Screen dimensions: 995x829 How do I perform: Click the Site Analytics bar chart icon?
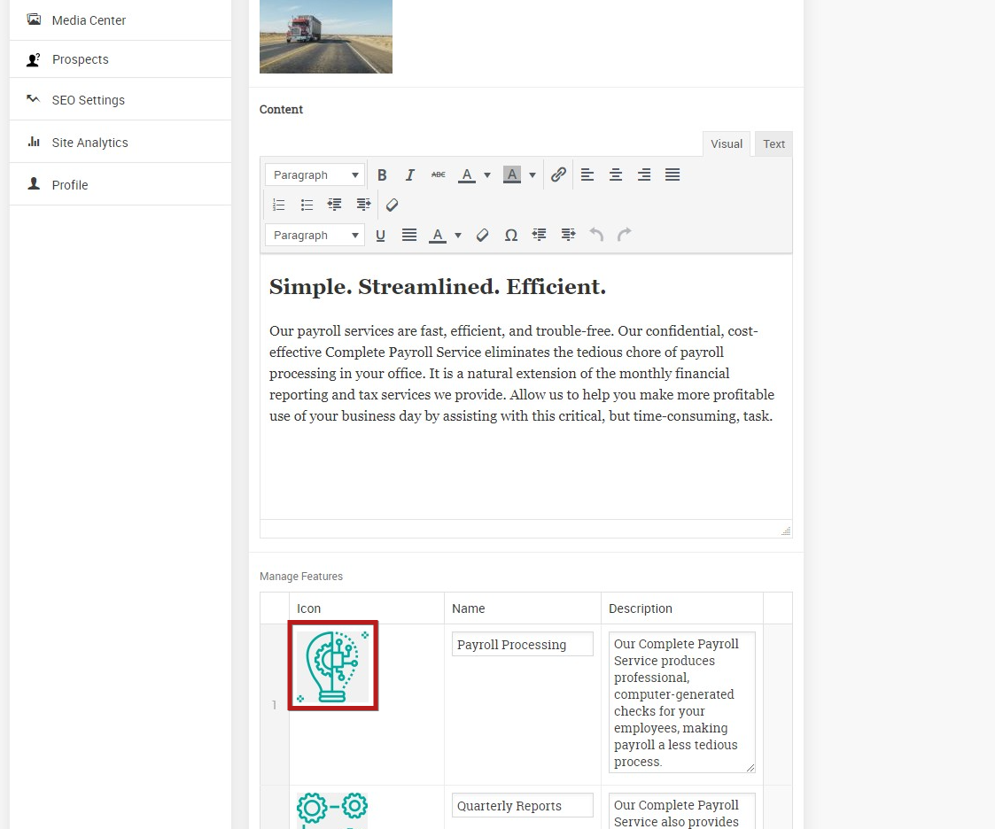click(x=34, y=142)
